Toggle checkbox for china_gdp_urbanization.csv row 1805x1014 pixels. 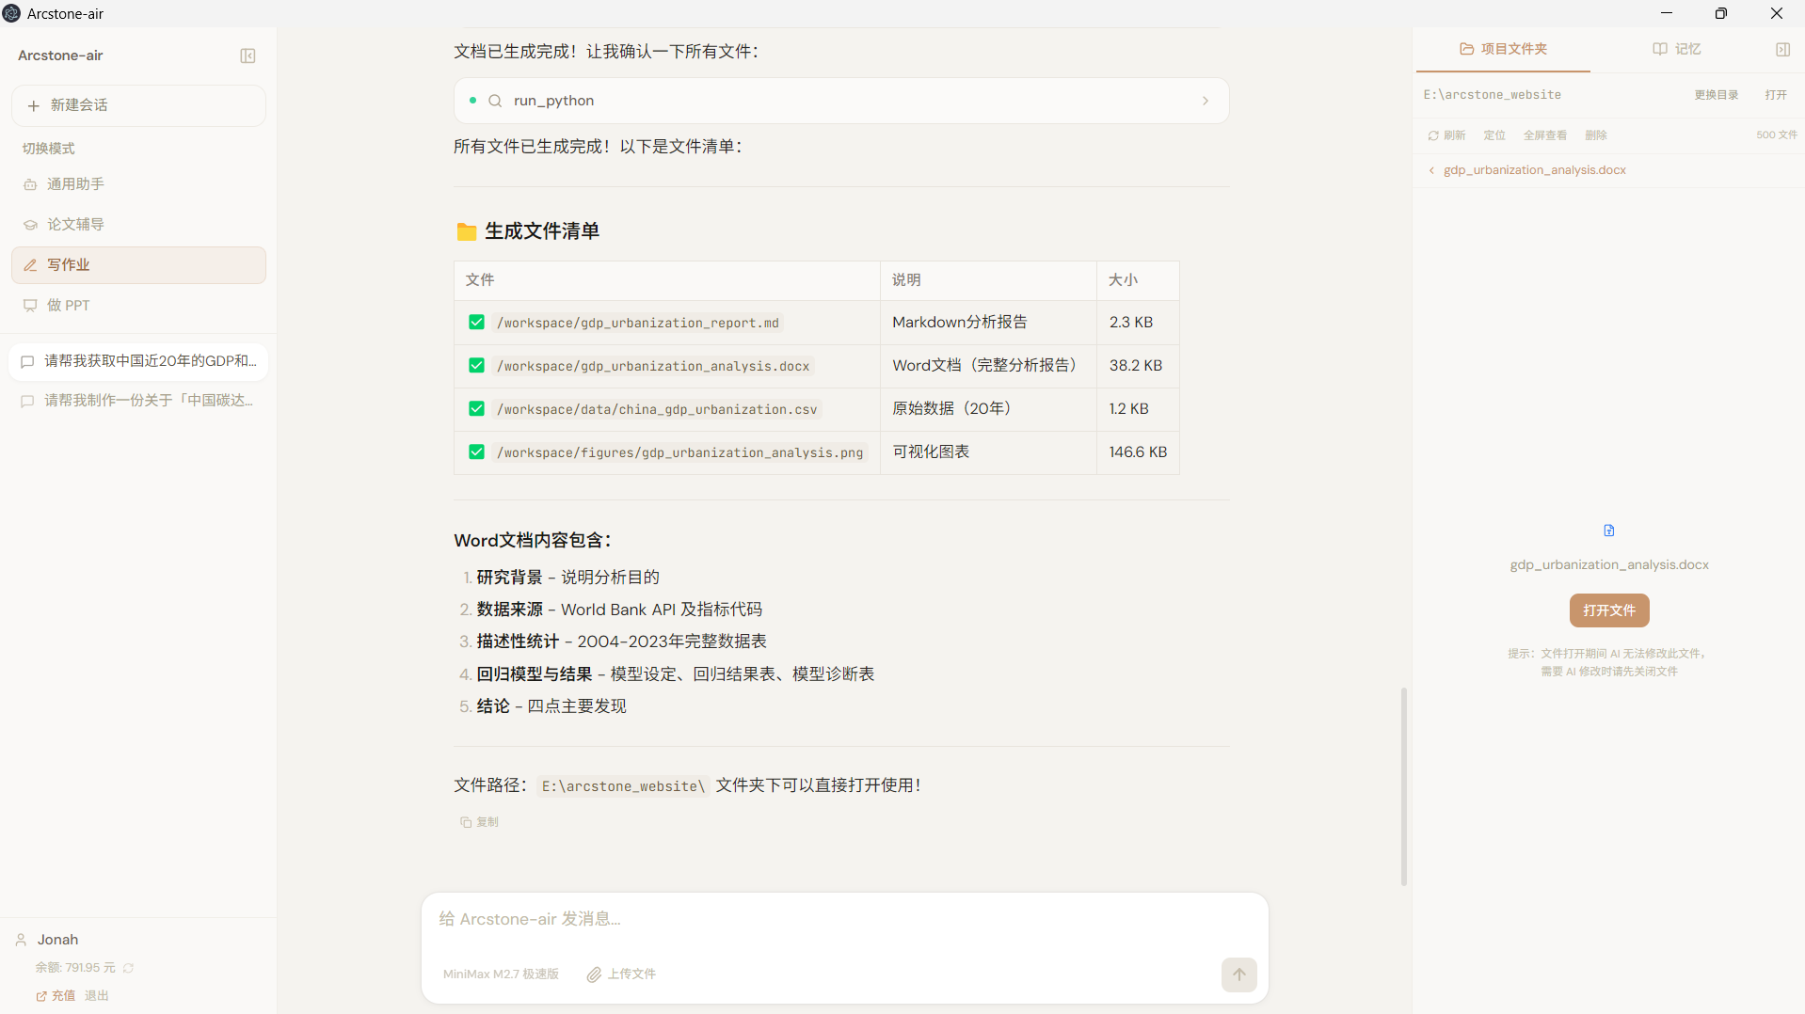(x=476, y=409)
